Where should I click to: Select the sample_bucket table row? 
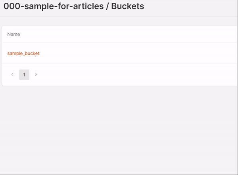coord(119,53)
